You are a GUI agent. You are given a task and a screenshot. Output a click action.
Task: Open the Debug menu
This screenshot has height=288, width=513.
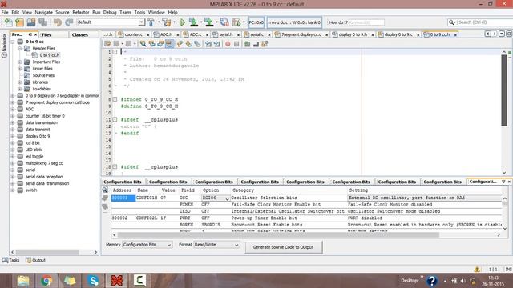pyautogui.click(x=110, y=13)
